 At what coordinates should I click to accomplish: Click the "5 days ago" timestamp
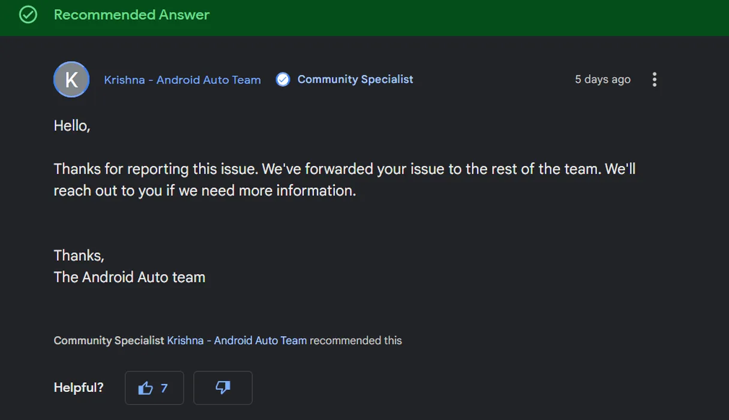click(x=602, y=79)
